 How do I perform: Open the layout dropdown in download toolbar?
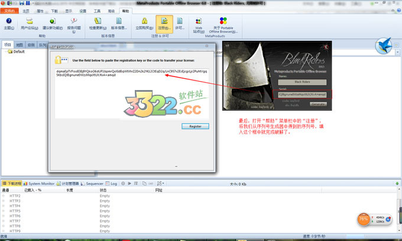coord(160,184)
